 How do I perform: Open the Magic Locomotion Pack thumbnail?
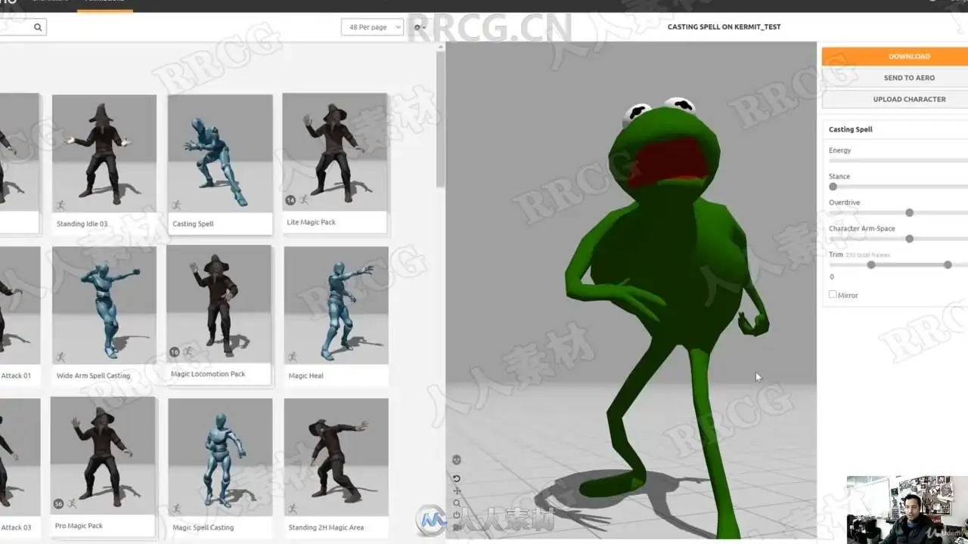click(219, 304)
